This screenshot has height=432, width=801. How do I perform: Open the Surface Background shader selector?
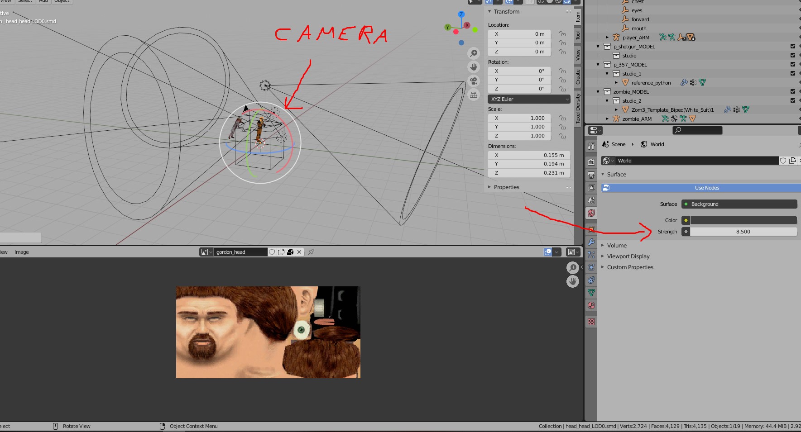pos(739,204)
